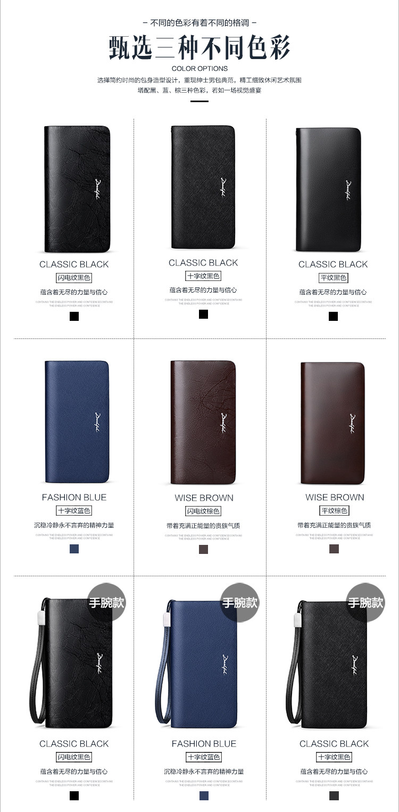Image resolution: width=399 pixels, height=812 pixels.
Task: Click the 手腕款 badge on blue wrist-strap wallet
Action: click(239, 602)
